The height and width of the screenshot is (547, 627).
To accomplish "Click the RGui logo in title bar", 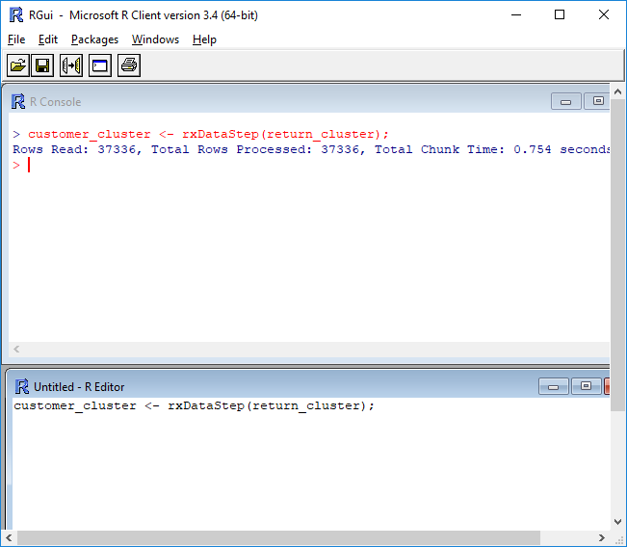I will [x=16, y=15].
